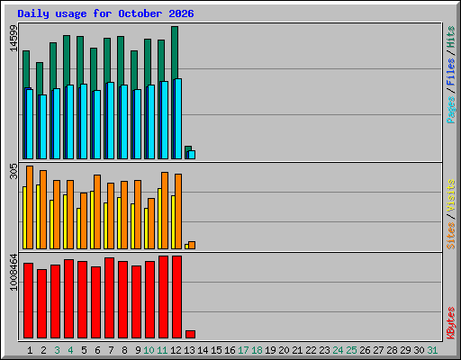
Task: Click green weekend day 17 label
Action: (x=243, y=350)
